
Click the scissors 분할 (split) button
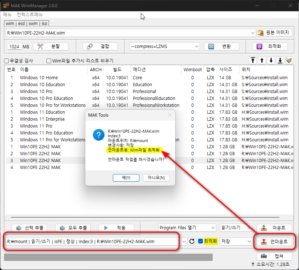[51, 47]
